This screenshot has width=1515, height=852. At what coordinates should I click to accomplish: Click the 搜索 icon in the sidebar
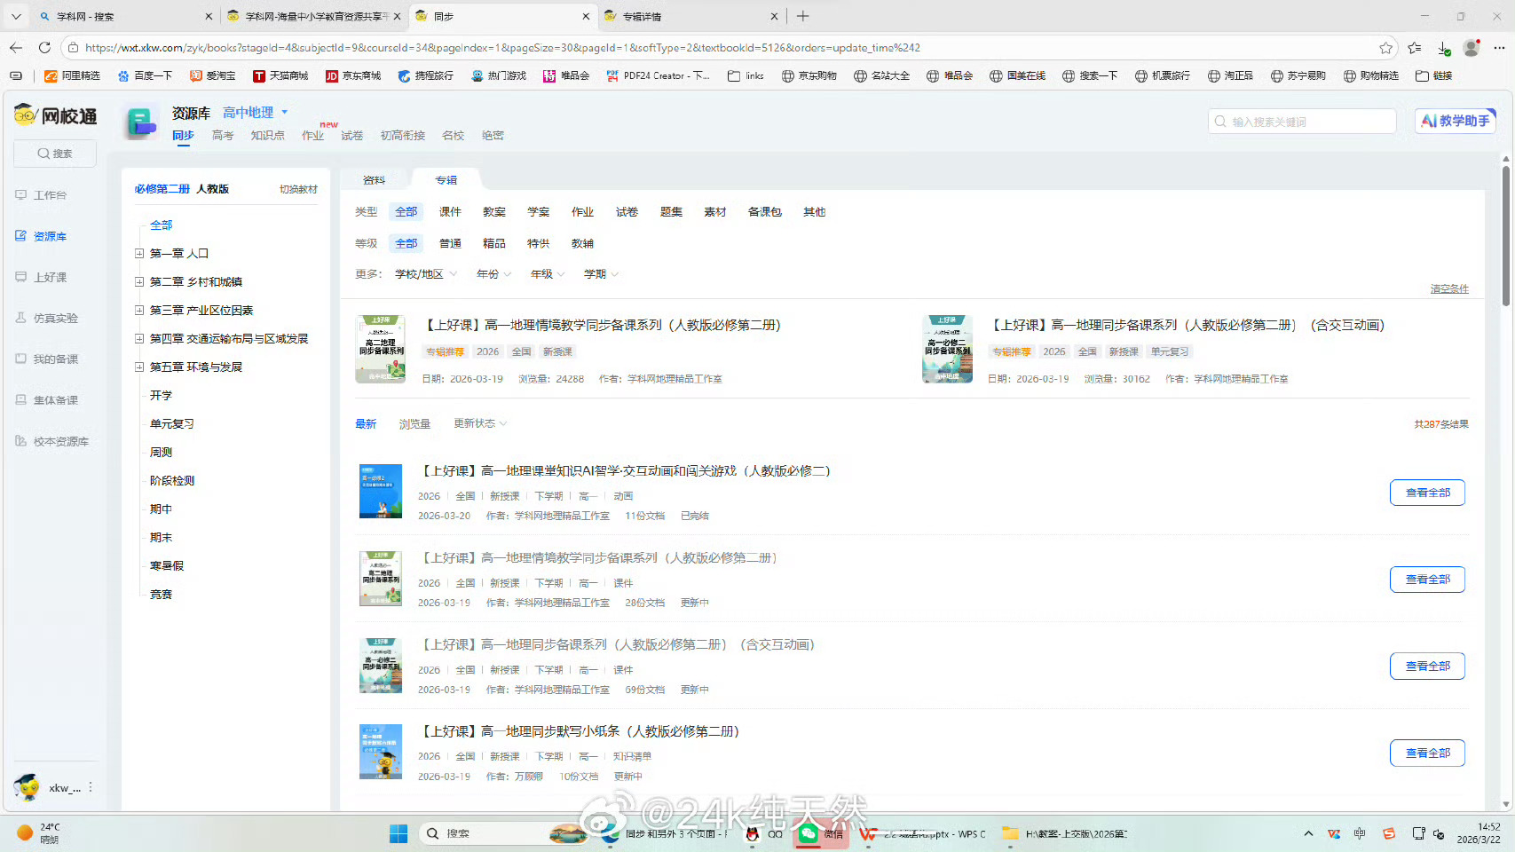point(53,153)
